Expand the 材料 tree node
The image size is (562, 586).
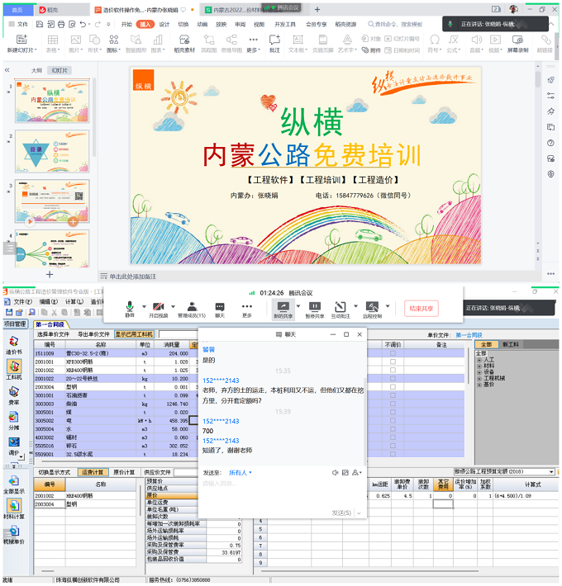coord(479,366)
